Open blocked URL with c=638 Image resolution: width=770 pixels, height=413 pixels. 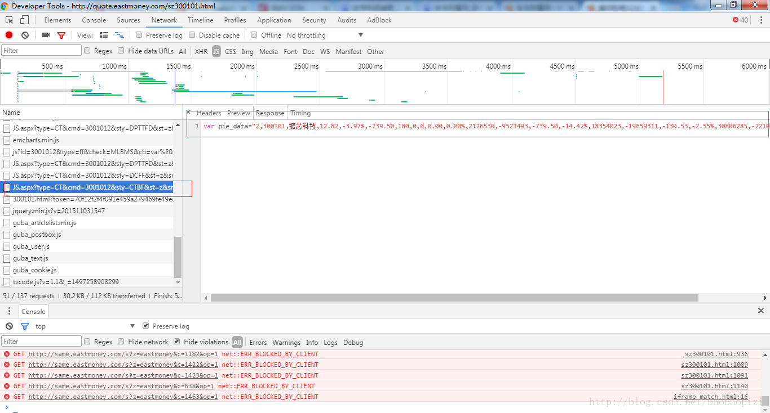[121, 386]
